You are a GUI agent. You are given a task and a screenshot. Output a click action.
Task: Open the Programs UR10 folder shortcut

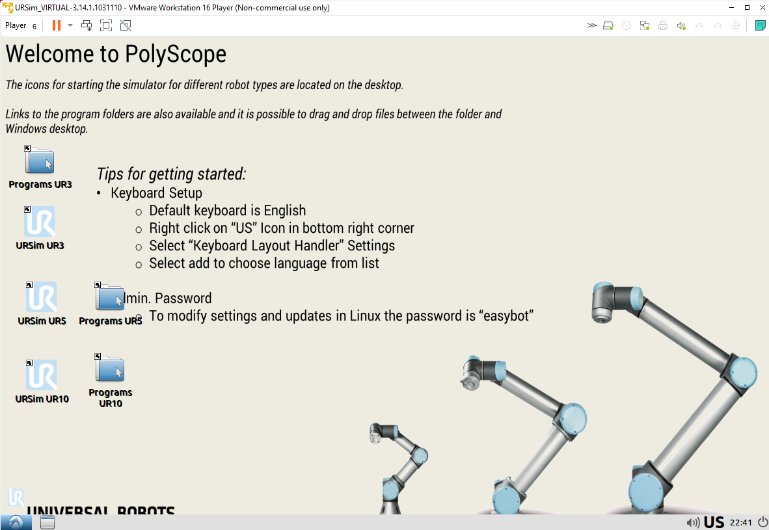(111, 382)
